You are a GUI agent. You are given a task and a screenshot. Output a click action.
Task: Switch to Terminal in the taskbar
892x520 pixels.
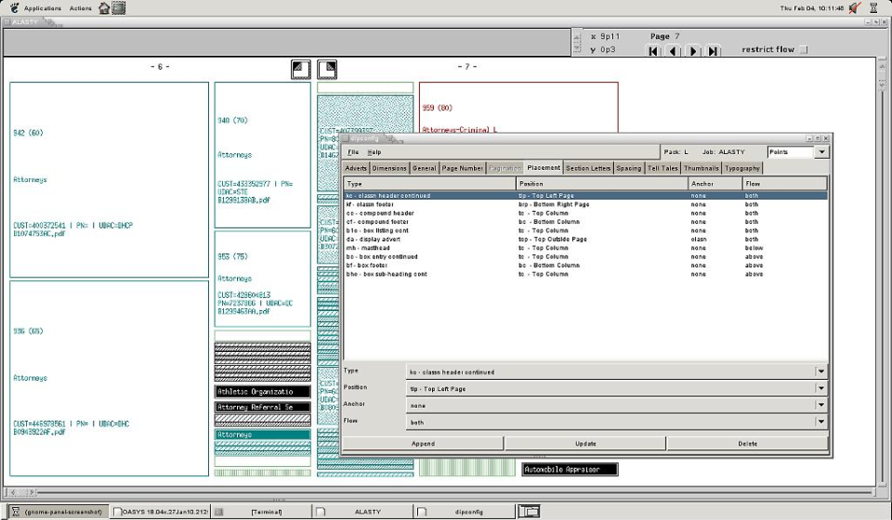coord(266,512)
